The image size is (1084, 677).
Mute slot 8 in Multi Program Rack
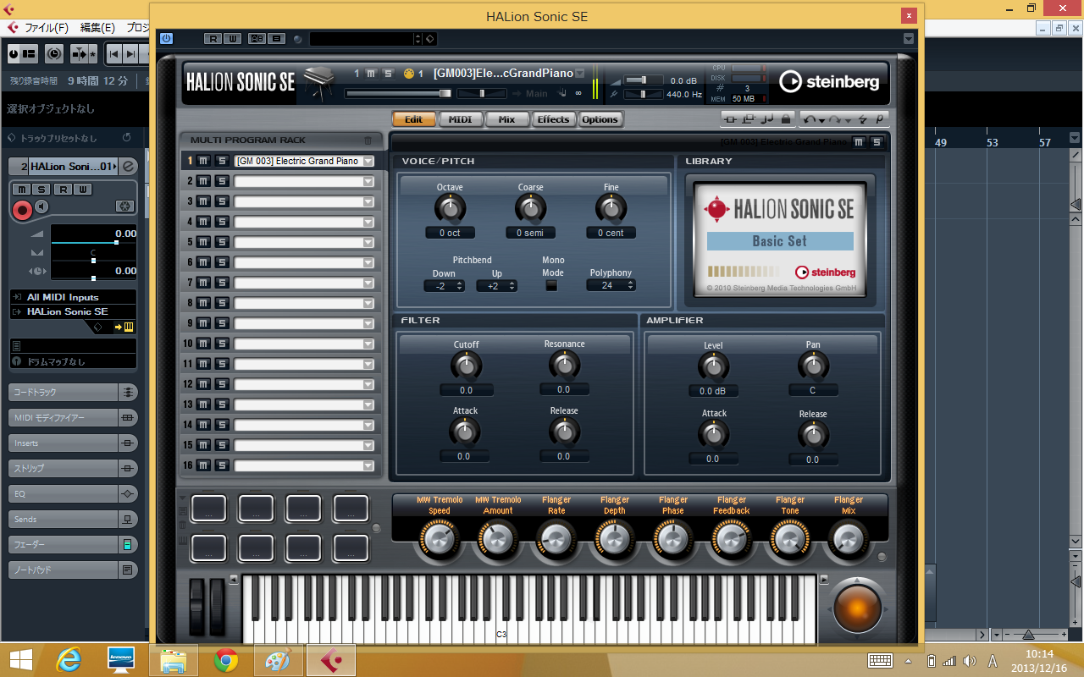(203, 303)
